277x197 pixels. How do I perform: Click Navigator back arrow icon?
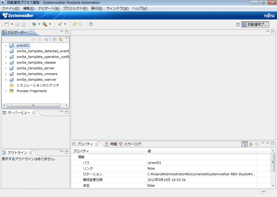click(x=34, y=39)
